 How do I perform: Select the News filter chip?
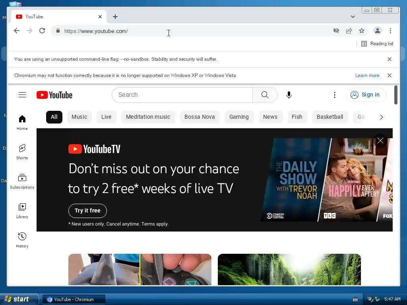pyautogui.click(x=270, y=117)
